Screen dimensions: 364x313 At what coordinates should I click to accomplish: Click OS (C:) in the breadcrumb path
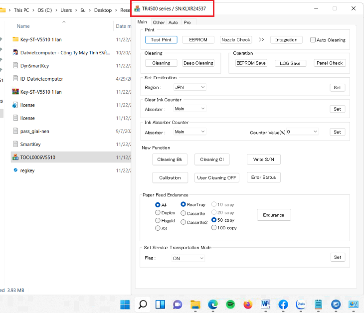[44, 10]
